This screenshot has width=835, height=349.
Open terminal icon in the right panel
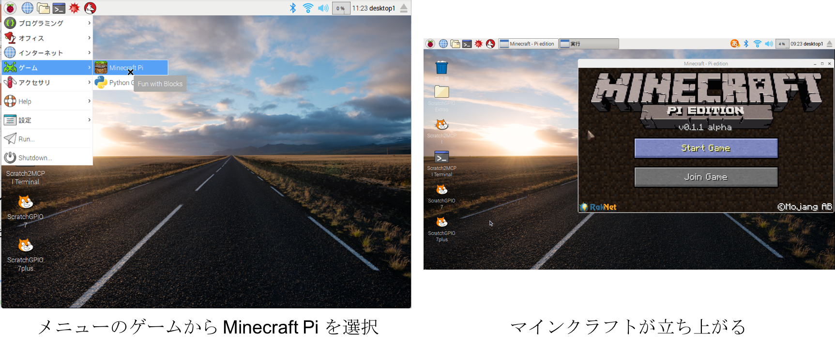pos(467,44)
